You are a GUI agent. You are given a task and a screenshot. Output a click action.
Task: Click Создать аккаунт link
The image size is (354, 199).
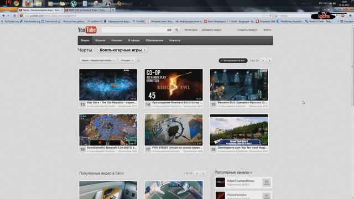pos(247,30)
